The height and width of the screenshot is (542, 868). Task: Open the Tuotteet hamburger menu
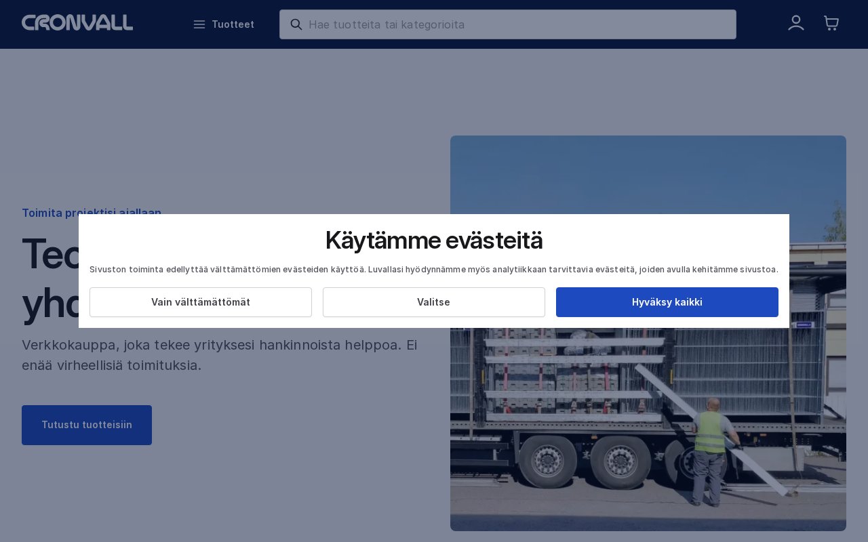tap(224, 24)
